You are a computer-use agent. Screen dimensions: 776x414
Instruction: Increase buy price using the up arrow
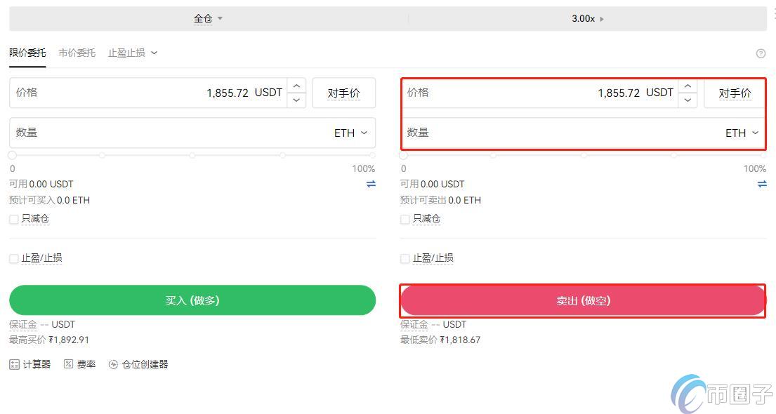pos(296,87)
